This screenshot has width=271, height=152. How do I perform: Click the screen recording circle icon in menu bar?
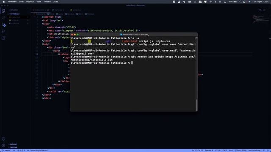[174, 2]
